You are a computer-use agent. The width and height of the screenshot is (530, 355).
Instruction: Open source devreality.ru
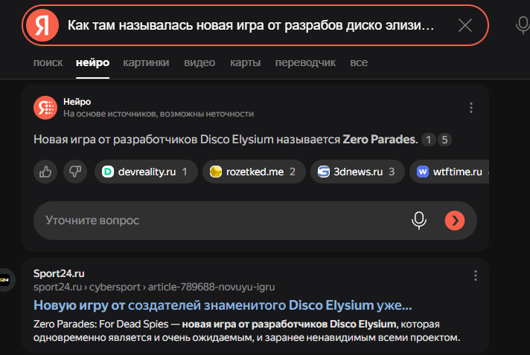(x=146, y=172)
